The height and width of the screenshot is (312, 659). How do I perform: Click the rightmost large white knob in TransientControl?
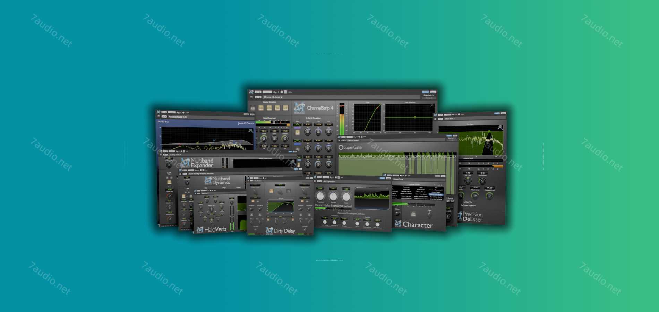coord(346,197)
